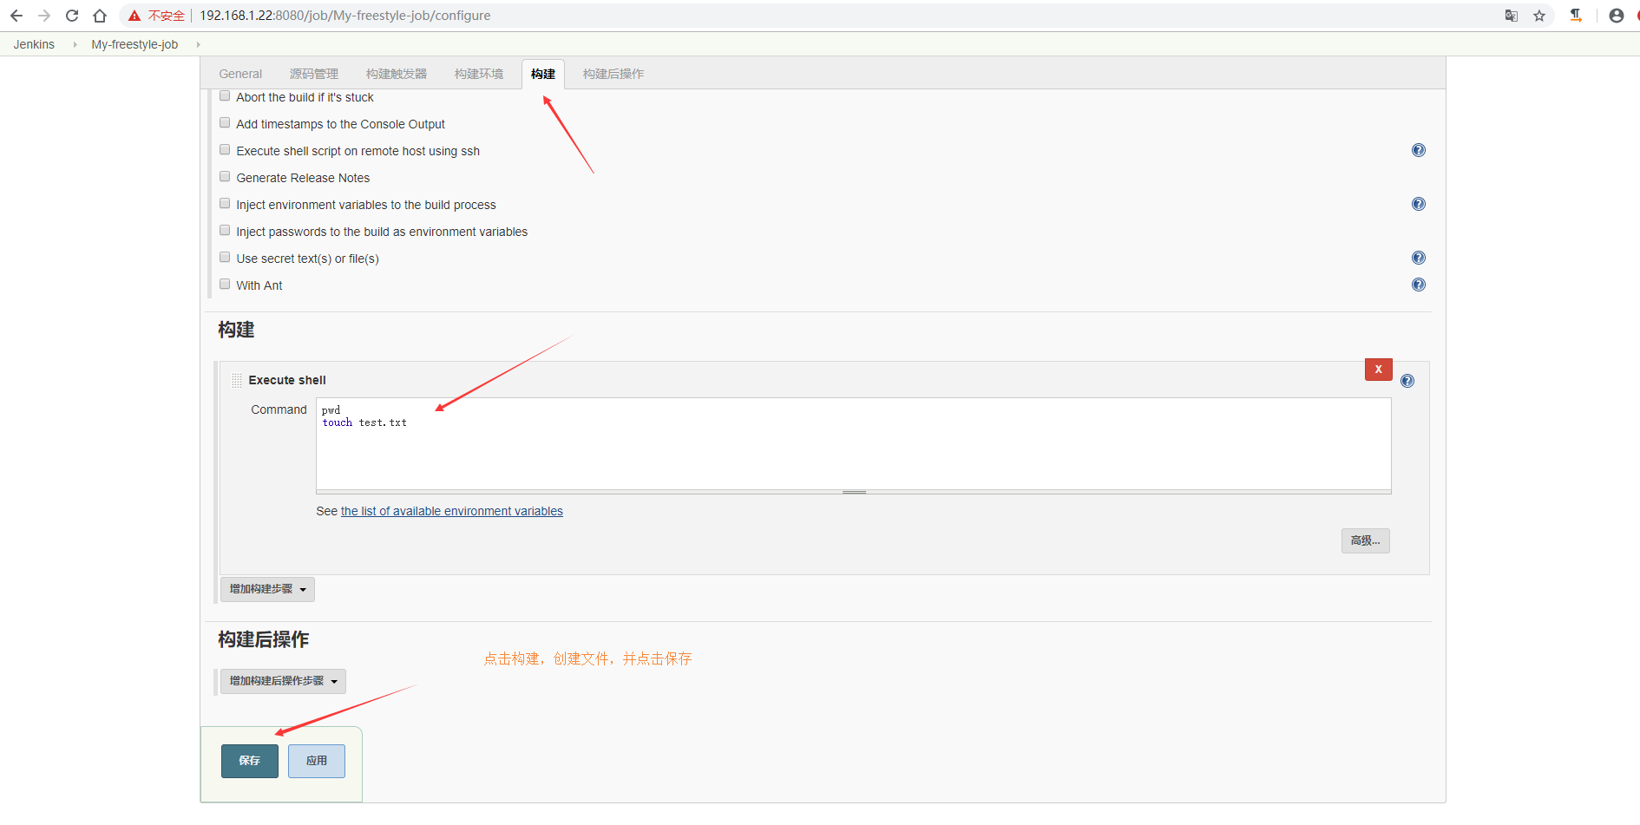Screen dimensions: 1640x825
Task: Bookmark this page with the star icon
Action: click(x=1539, y=16)
